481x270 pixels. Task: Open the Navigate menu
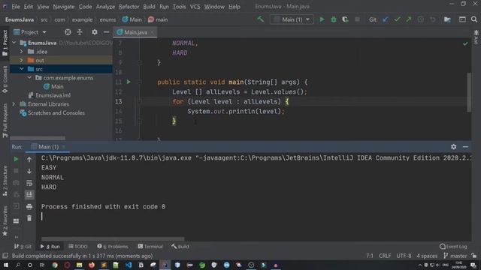(63, 7)
